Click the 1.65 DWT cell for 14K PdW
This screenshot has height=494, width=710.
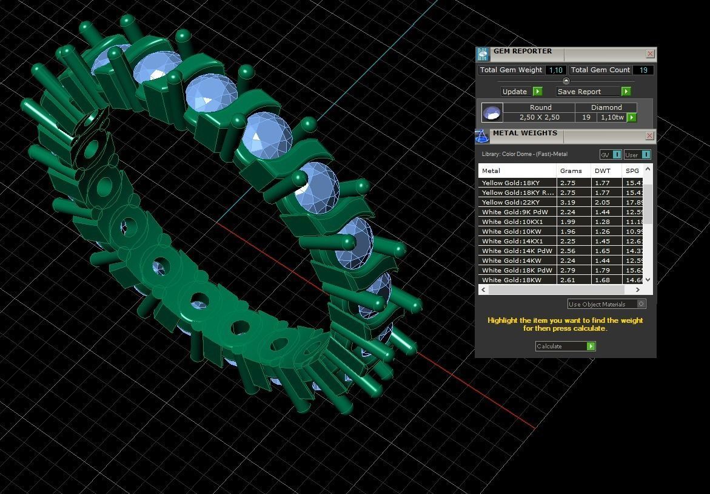pyautogui.click(x=607, y=251)
